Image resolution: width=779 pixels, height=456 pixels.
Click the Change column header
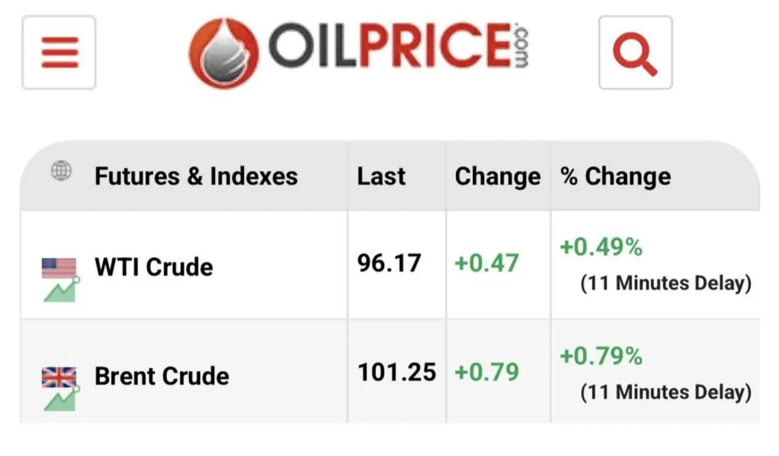tap(497, 176)
